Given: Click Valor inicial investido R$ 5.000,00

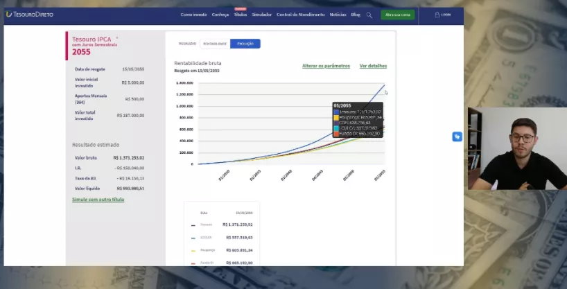Looking at the screenshot, I should point(110,82).
